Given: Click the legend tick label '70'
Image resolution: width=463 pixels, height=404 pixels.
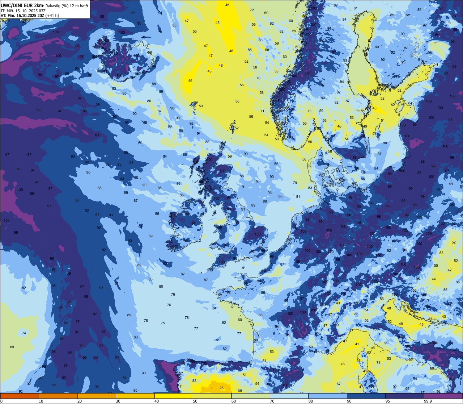Looking at the screenshot, I should 272,401.
